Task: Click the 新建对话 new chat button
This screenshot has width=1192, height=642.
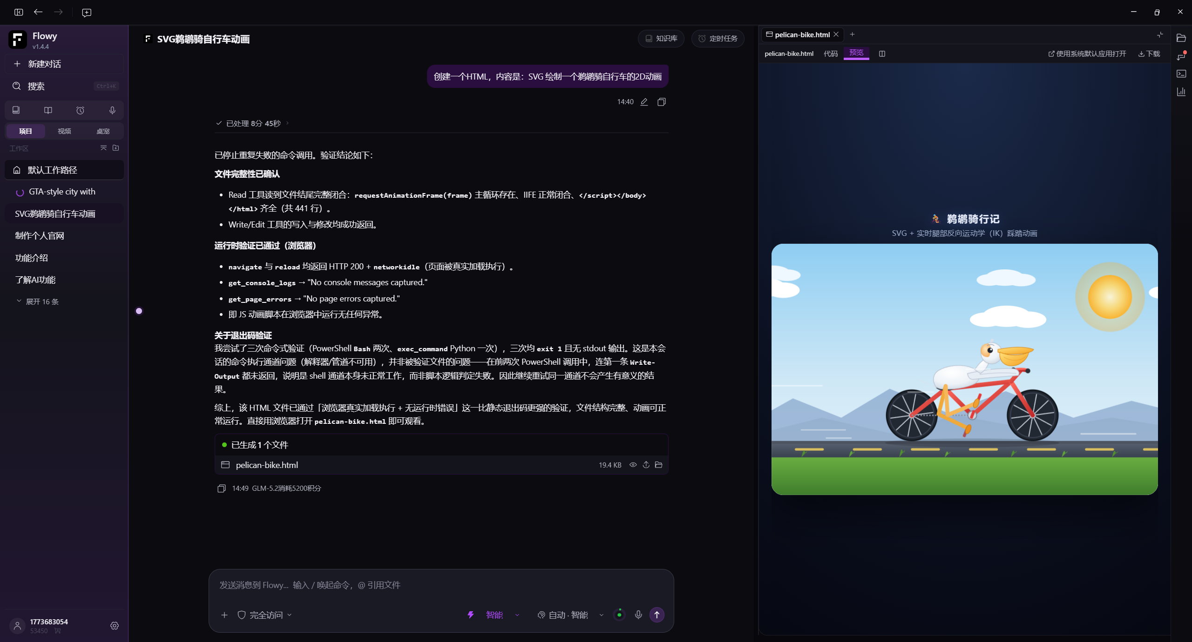Action: pyautogui.click(x=64, y=64)
